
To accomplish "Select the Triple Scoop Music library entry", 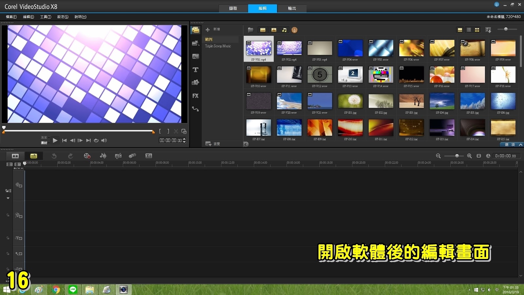I will (217, 46).
